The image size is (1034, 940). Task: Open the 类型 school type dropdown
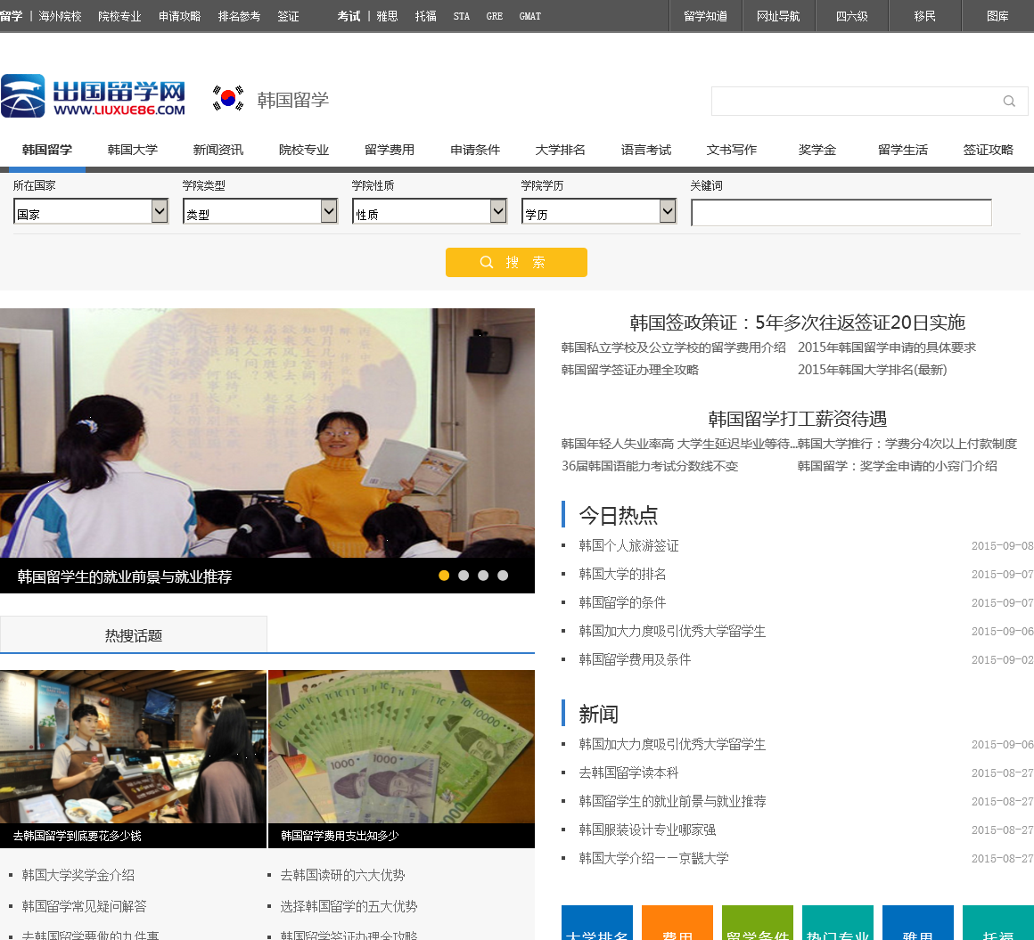point(260,211)
